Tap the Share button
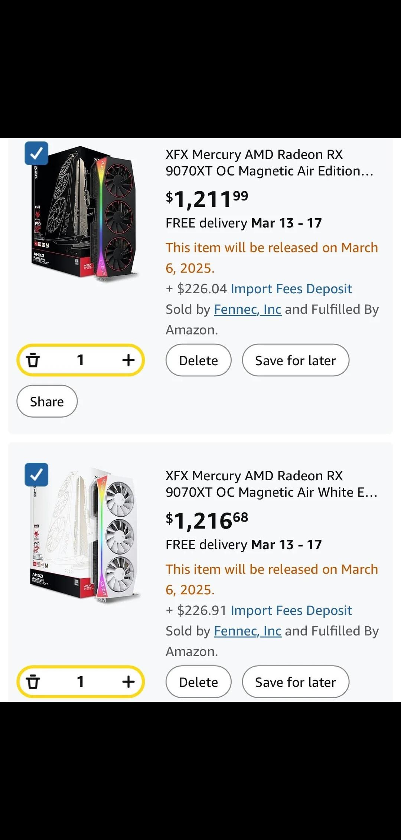Screen dimensions: 401x840 point(47,401)
